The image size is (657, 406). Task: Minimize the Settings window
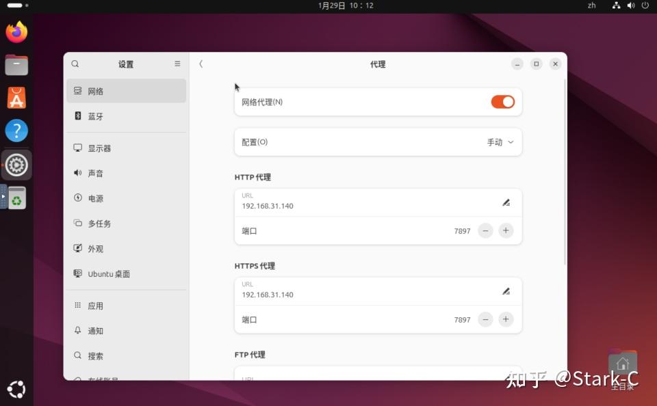pos(517,64)
